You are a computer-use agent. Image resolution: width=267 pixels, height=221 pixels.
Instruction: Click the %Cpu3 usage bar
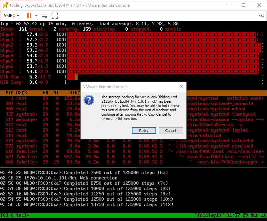[x=164, y=51]
